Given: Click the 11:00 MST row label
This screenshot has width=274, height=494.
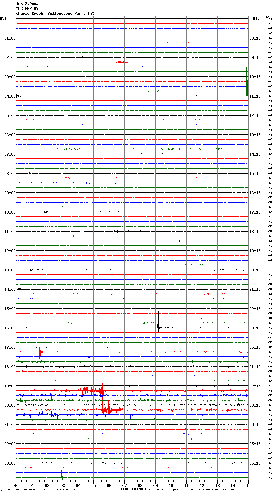Looking at the screenshot, I should click(x=10, y=232).
